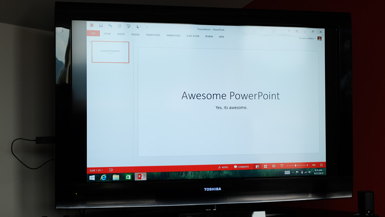Screen dimensions: 385x217
Task: Switch to the INSERT tab
Action: click(x=121, y=34)
